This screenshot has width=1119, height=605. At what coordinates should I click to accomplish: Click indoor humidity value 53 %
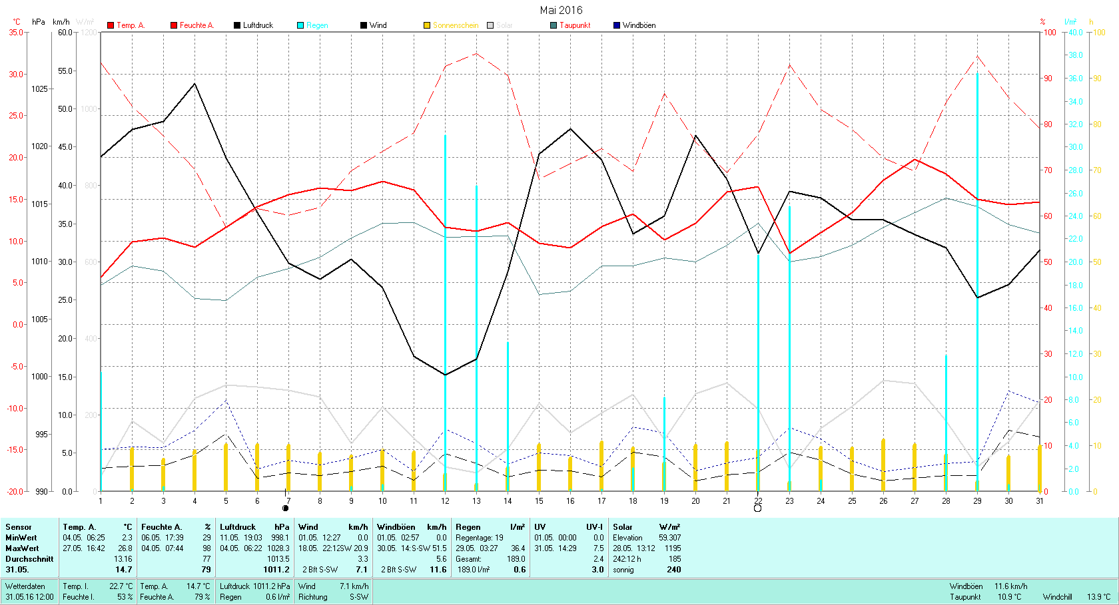(125, 597)
